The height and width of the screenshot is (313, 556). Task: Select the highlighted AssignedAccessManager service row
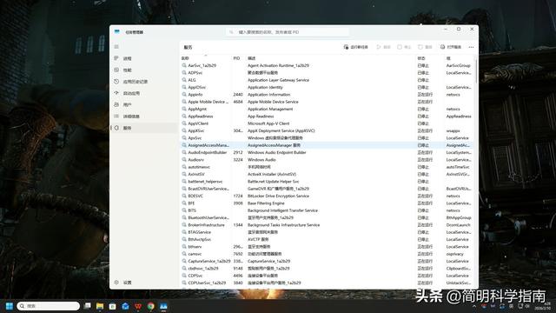tap(327, 145)
